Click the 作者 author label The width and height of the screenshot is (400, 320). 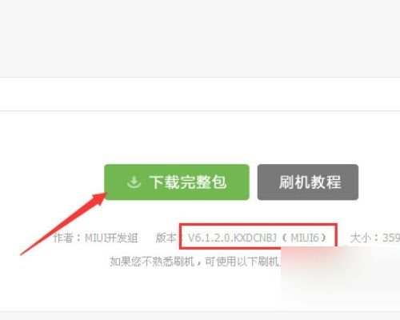63,238
